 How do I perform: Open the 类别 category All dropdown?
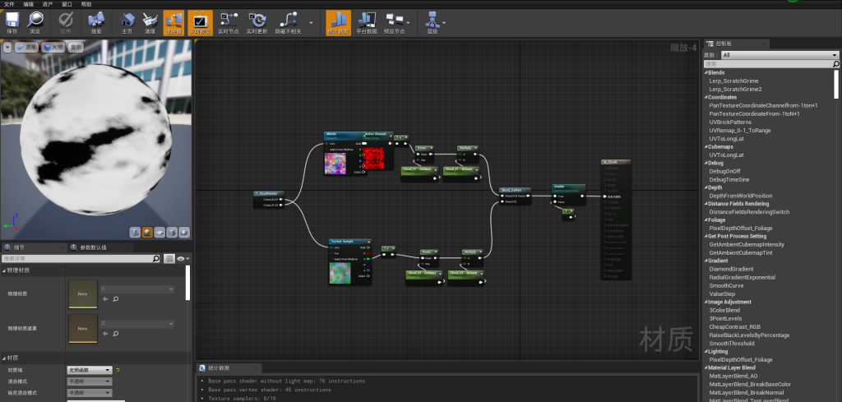780,55
